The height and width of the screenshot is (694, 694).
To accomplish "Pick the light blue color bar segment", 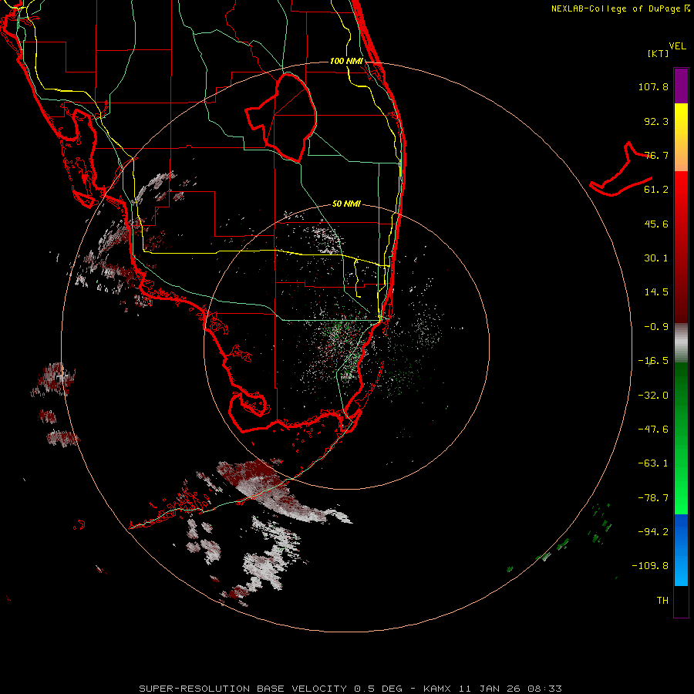I will click(681, 569).
